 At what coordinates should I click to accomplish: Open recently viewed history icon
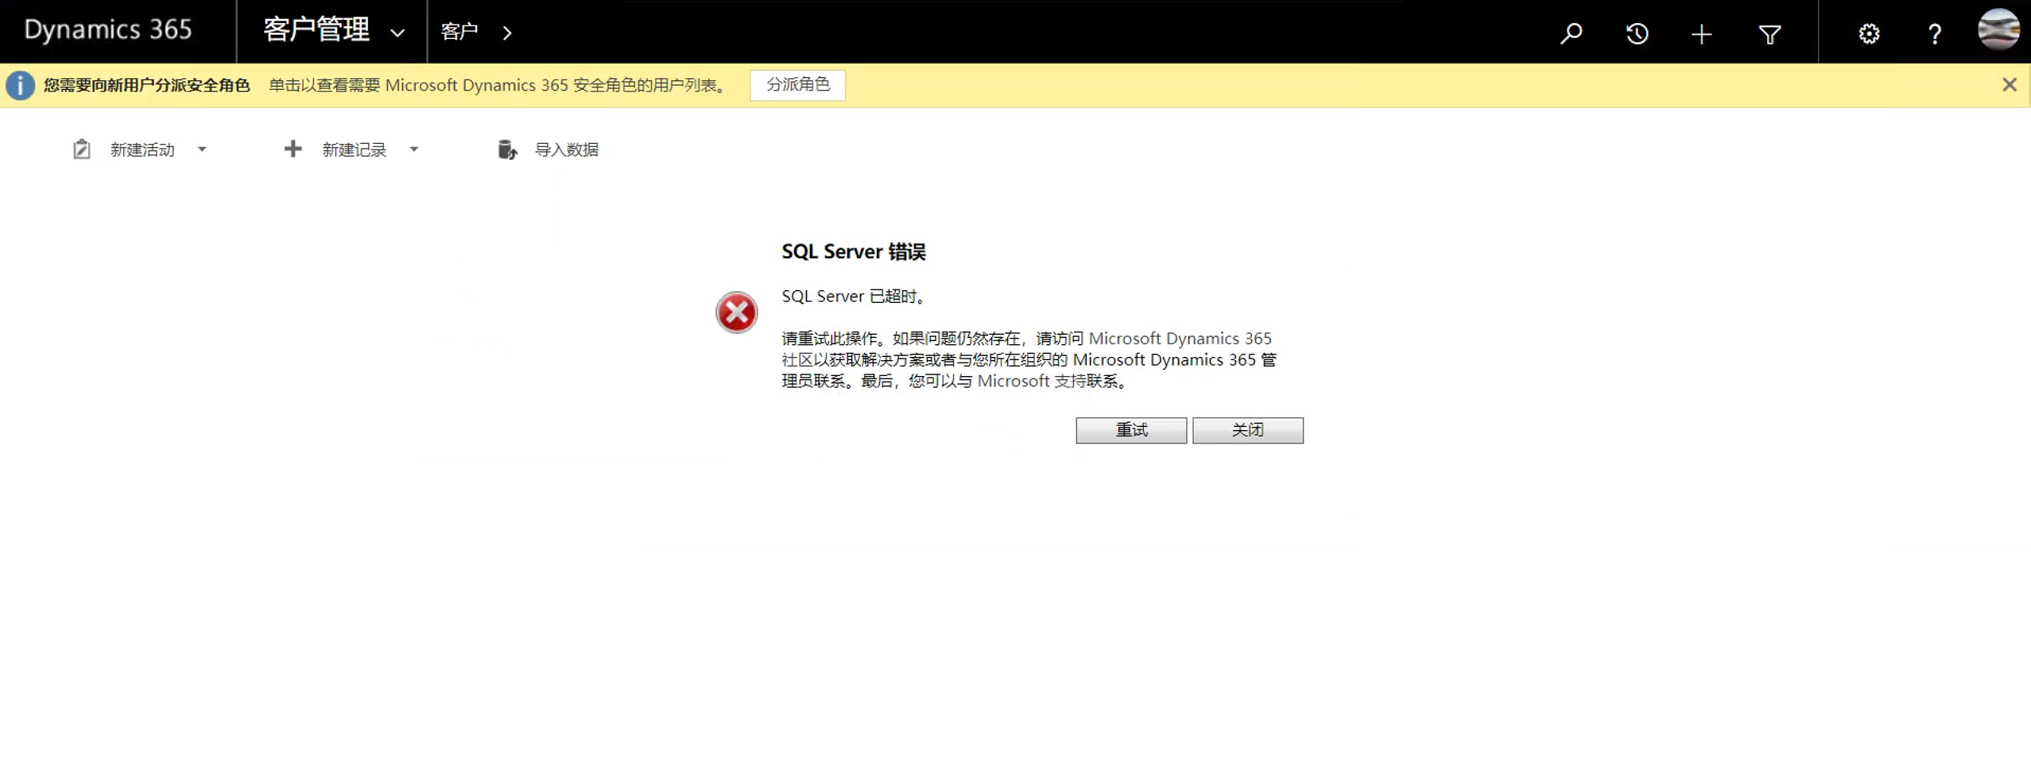(x=1637, y=33)
